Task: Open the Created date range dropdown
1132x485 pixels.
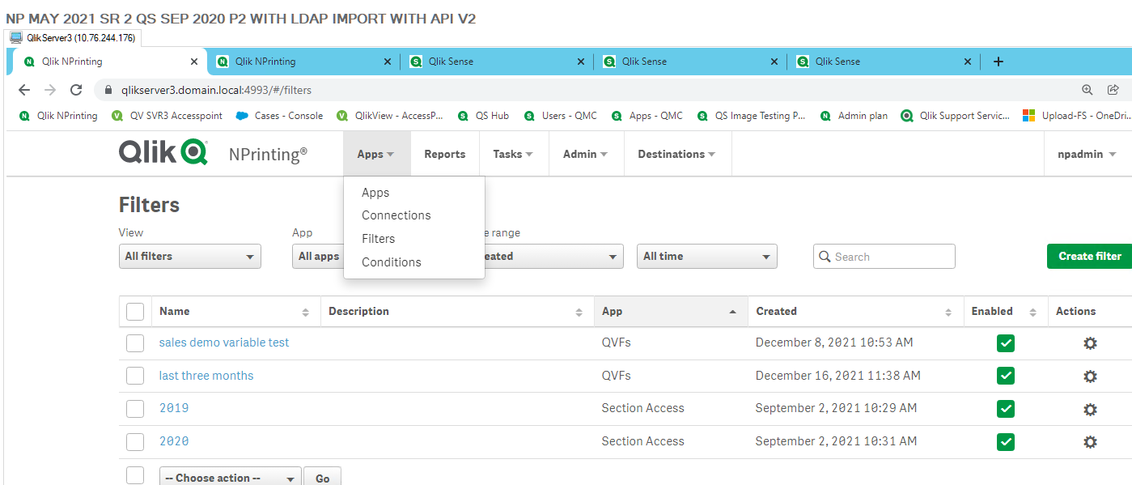Action: click(554, 257)
